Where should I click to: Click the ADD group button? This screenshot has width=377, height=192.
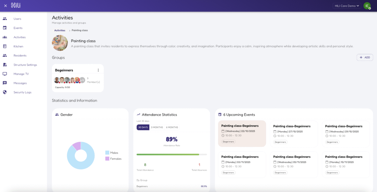tap(364, 57)
